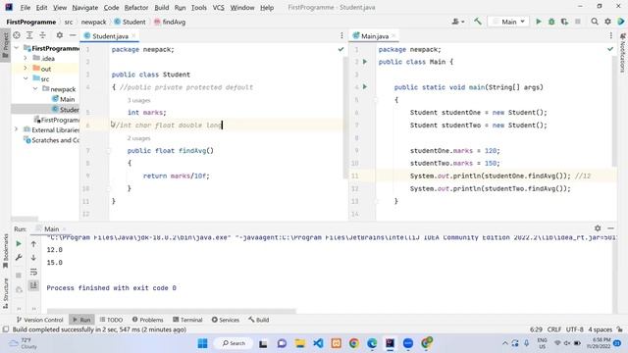Viewport: 628px width, 353px height.
Task: Select Scratches and Consoles node
Action: point(51,140)
